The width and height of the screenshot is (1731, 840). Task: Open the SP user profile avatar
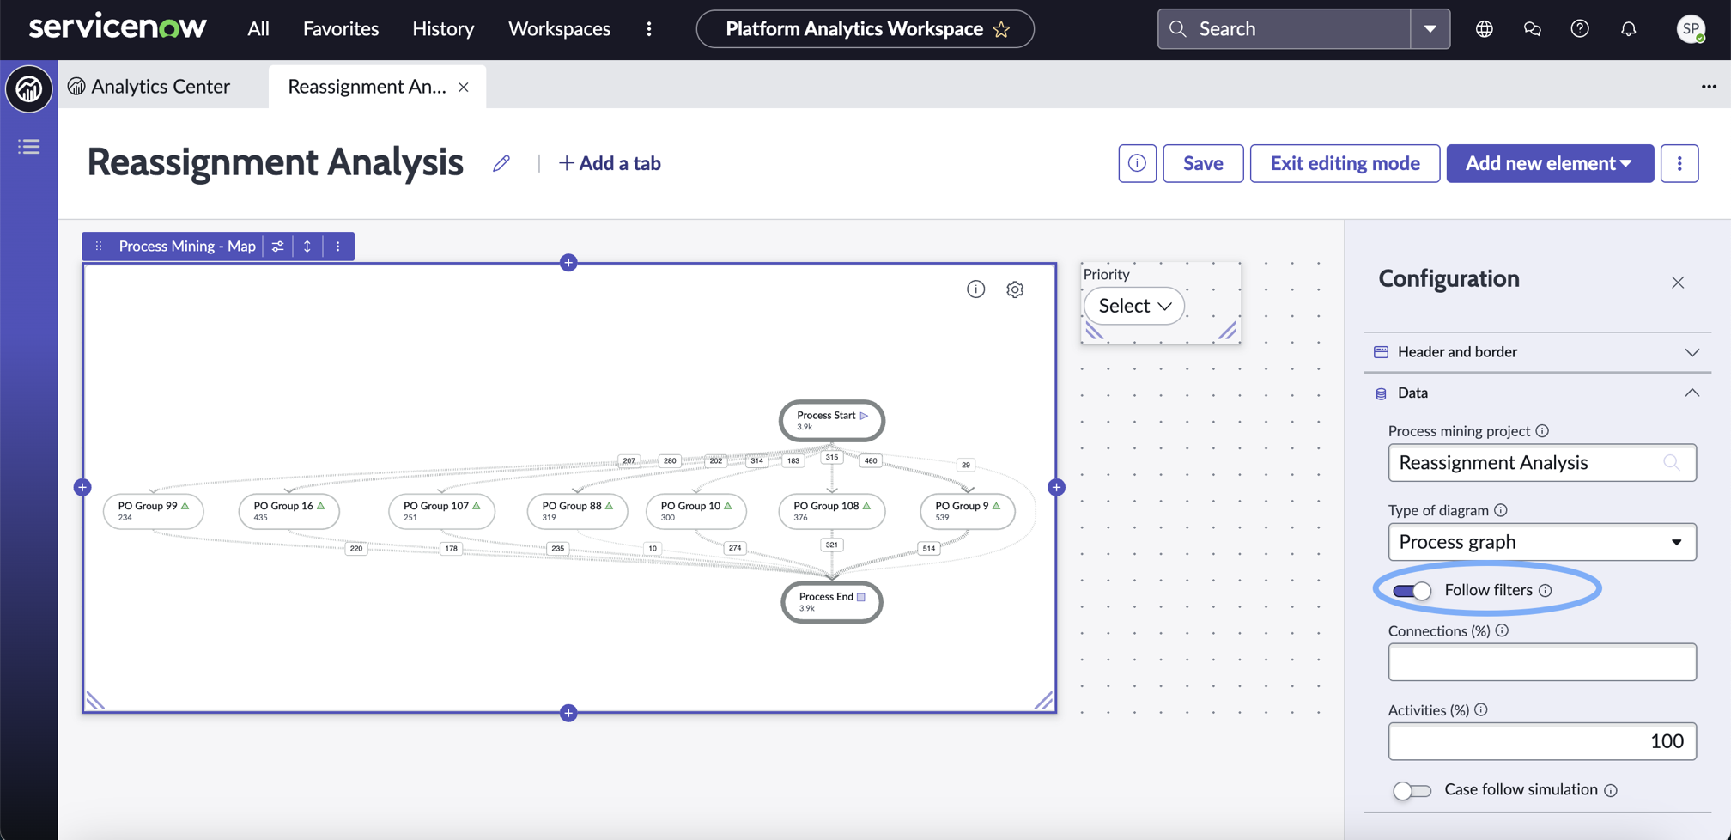tap(1691, 29)
